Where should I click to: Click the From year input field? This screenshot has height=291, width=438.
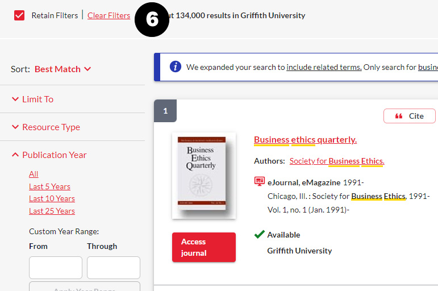56,268
